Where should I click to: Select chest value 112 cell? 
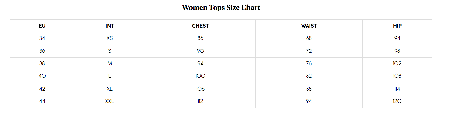(200, 101)
